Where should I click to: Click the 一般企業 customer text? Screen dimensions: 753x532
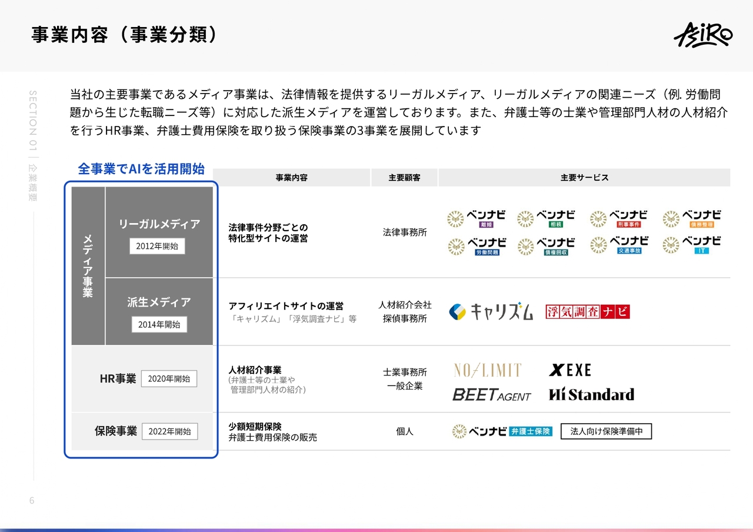click(405, 386)
